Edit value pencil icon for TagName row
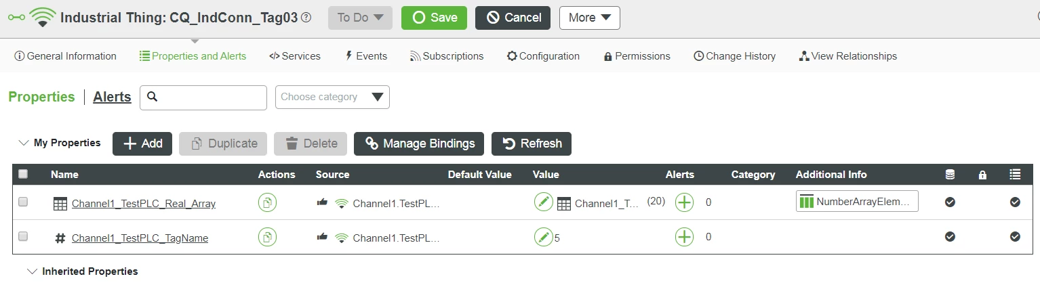This screenshot has width=1040, height=287. (544, 237)
